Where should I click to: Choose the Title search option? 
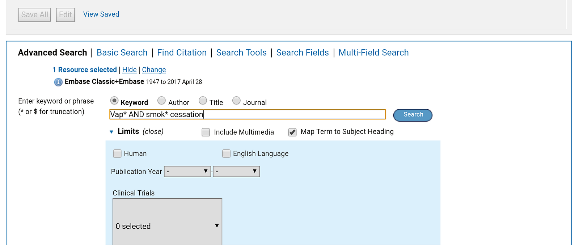pos(203,101)
